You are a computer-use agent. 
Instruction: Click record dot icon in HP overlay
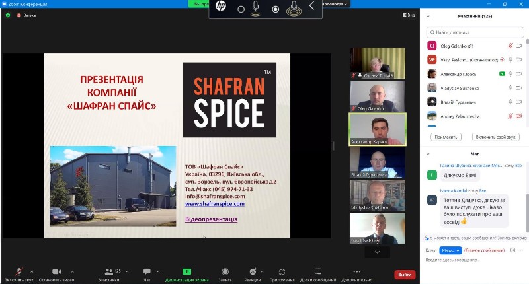coord(276,9)
